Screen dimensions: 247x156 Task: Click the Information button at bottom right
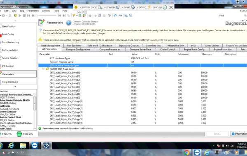click(239, 134)
